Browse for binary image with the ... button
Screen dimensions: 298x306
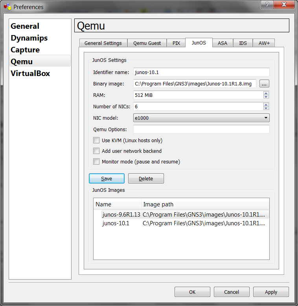[264, 84]
